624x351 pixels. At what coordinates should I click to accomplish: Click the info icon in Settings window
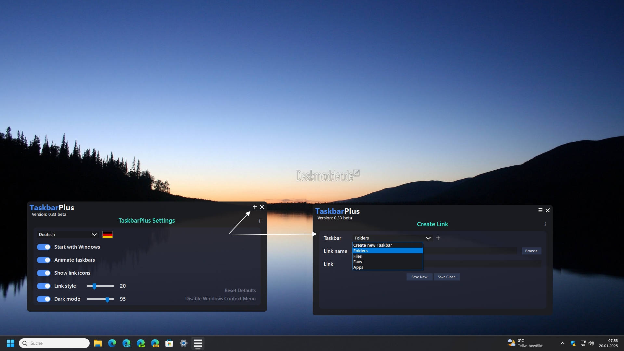(259, 221)
